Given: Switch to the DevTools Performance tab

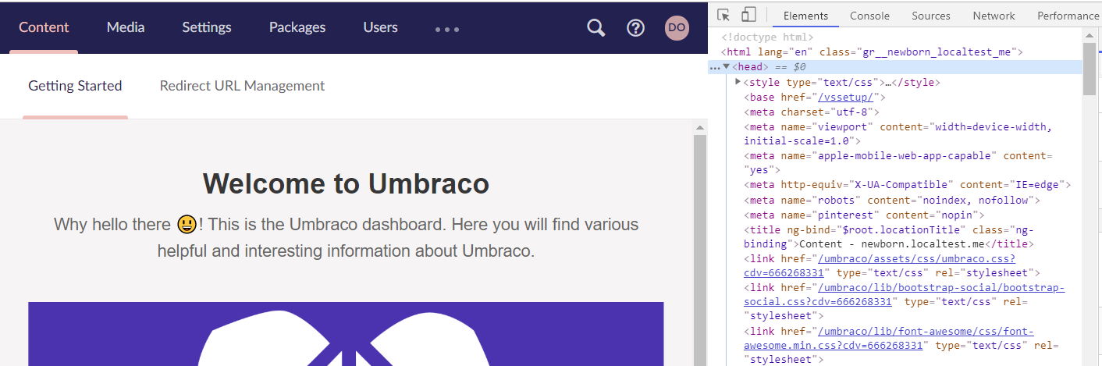Looking at the screenshot, I should tap(1068, 16).
